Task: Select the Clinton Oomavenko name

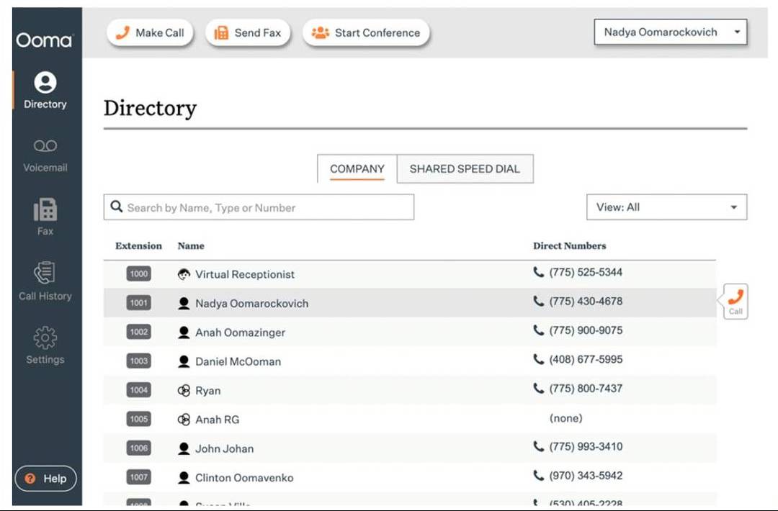Action: click(244, 478)
